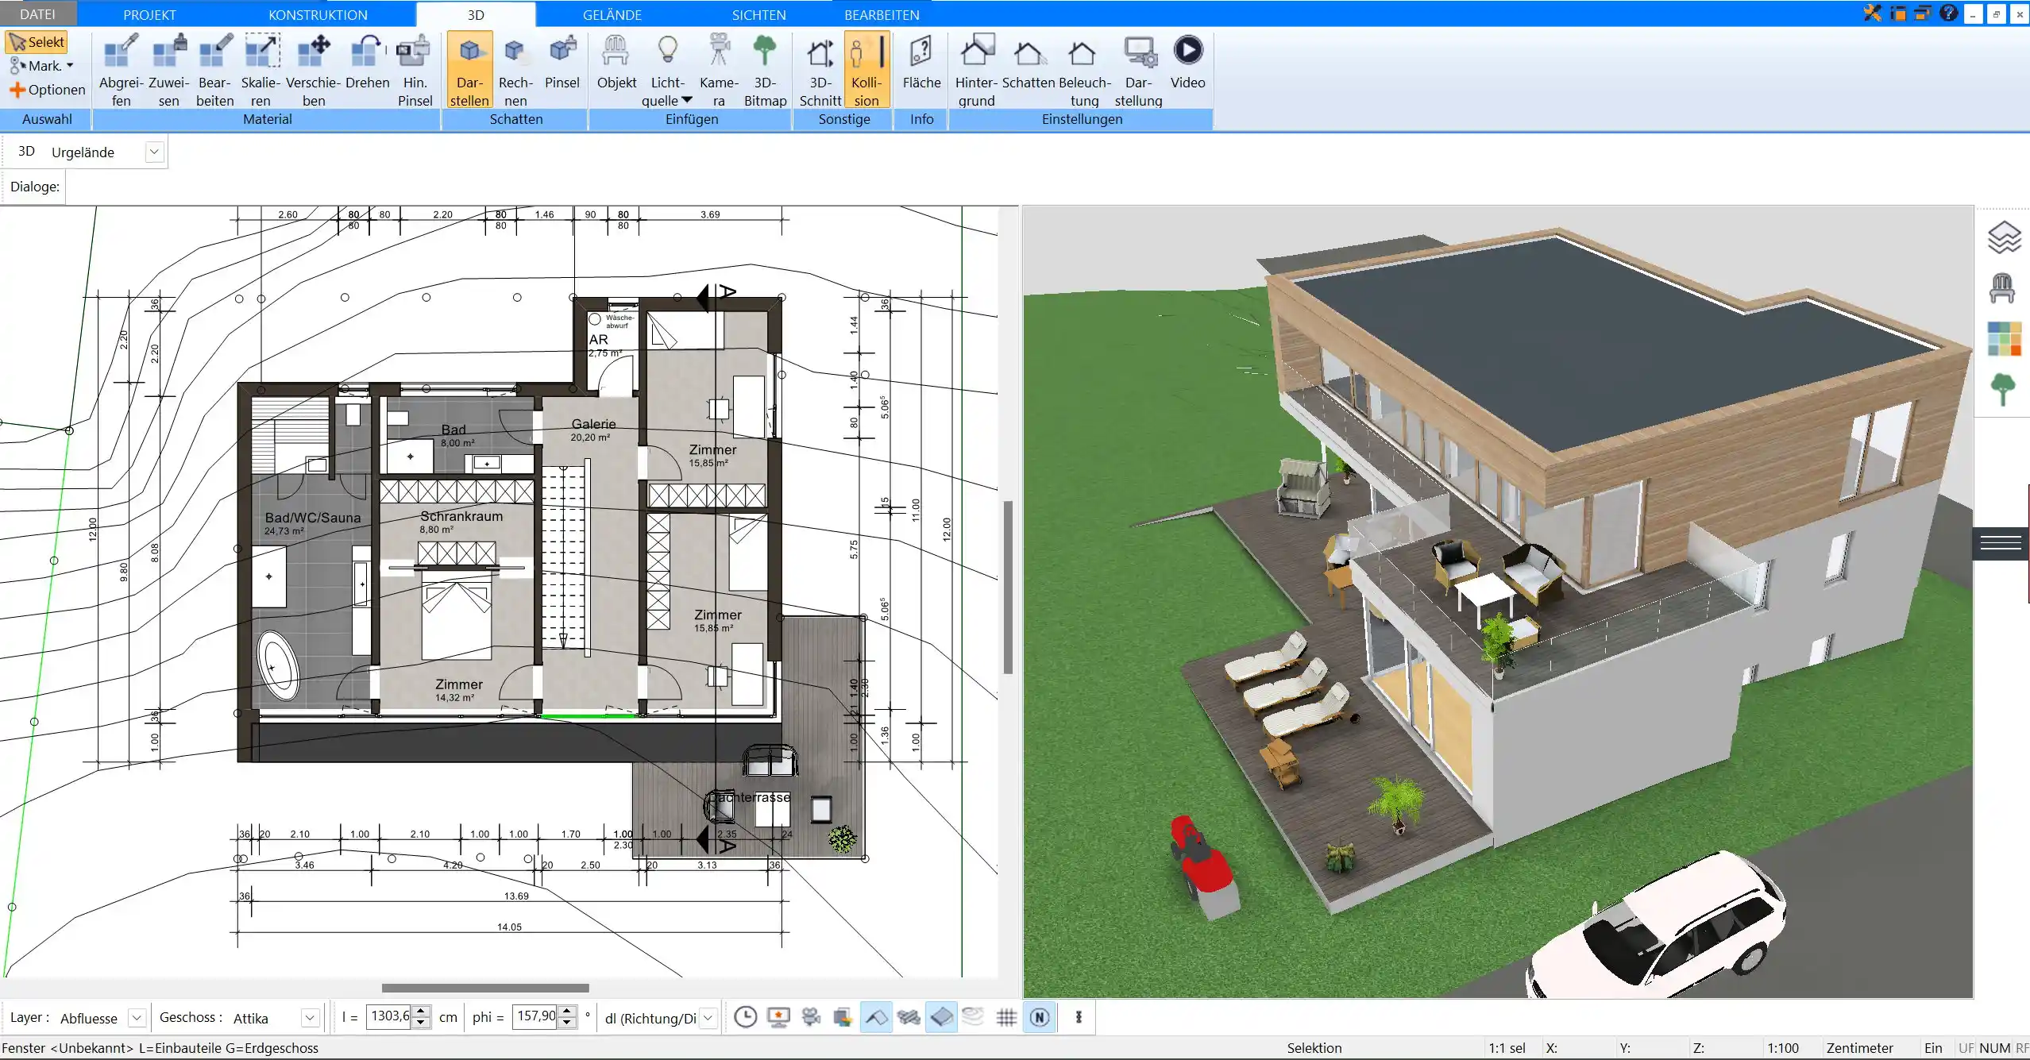
Task: Open the Layer Abfluesse dropdown
Action: coord(137,1018)
